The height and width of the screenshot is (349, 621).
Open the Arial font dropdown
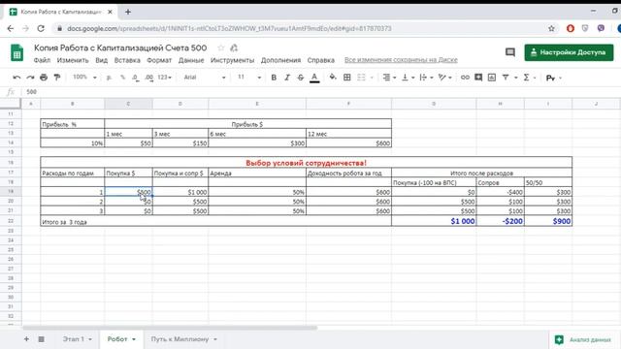(x=205, y=78)
